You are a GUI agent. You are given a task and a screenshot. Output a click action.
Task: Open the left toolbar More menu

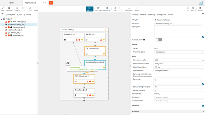point(36,9)
